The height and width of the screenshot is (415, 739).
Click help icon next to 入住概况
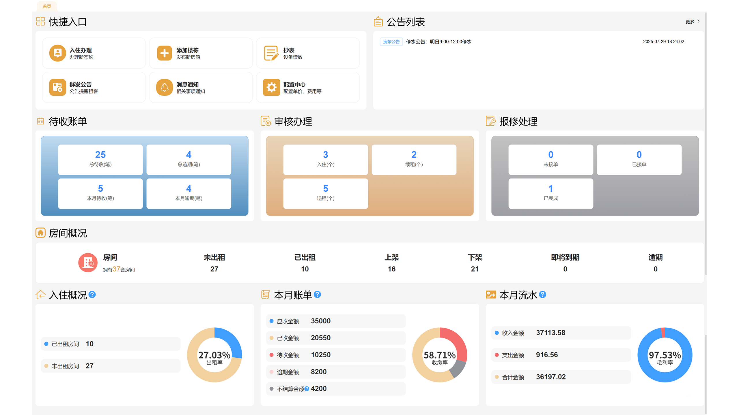[92, 295]
